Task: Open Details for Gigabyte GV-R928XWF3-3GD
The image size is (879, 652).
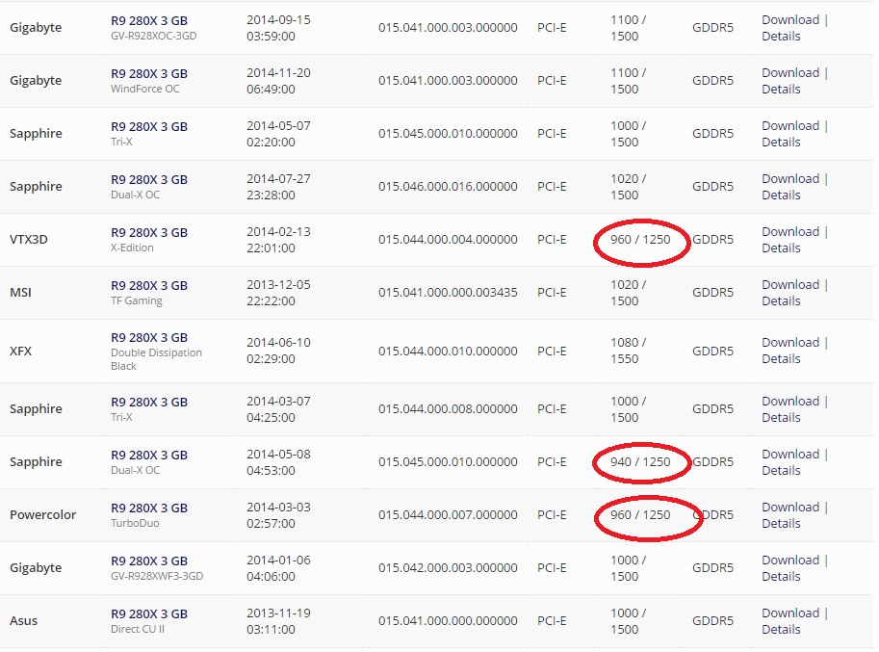Action: click(781, 577)
